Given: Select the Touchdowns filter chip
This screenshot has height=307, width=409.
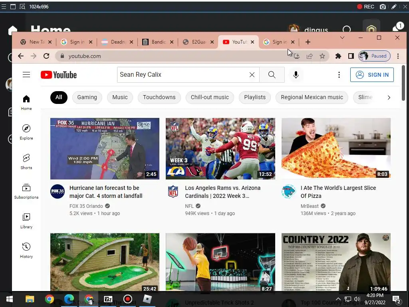Looking at the screenshot, I should tap(159, 98).
